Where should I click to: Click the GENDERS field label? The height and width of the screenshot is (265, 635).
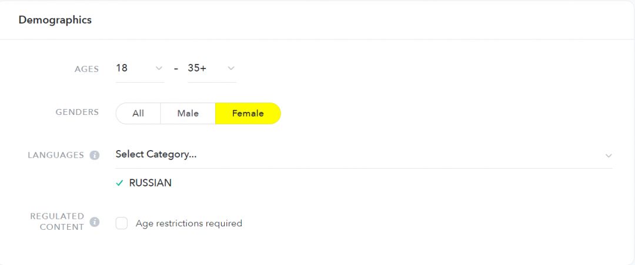pyautogui.click(x=78, y=113)
